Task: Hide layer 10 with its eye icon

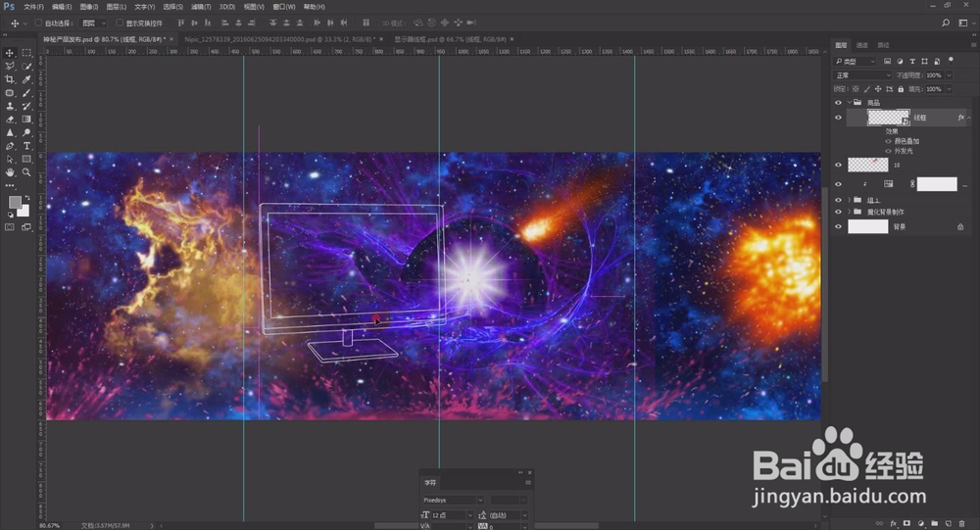Action: coord(838,165)
